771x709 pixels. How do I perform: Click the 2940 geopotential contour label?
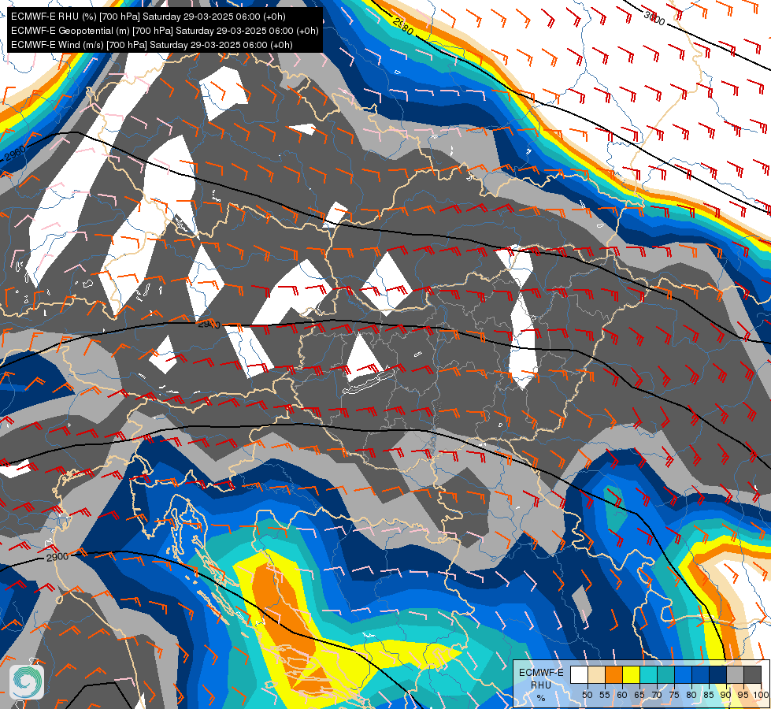tap(209, 325)
